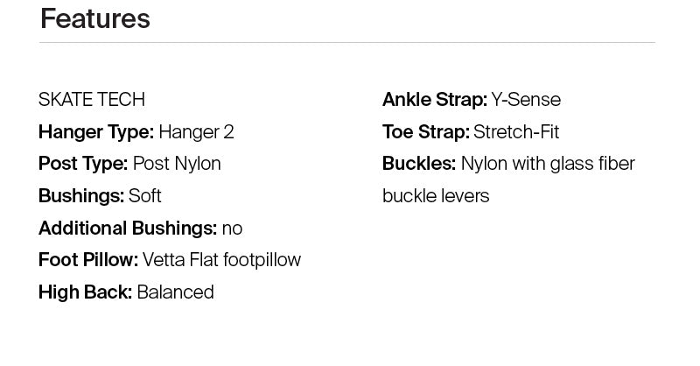This screenshot has width=700, height=366.
Task: Click the Toe Strap label
Action: pyautogui.click(x=425, y=132)
